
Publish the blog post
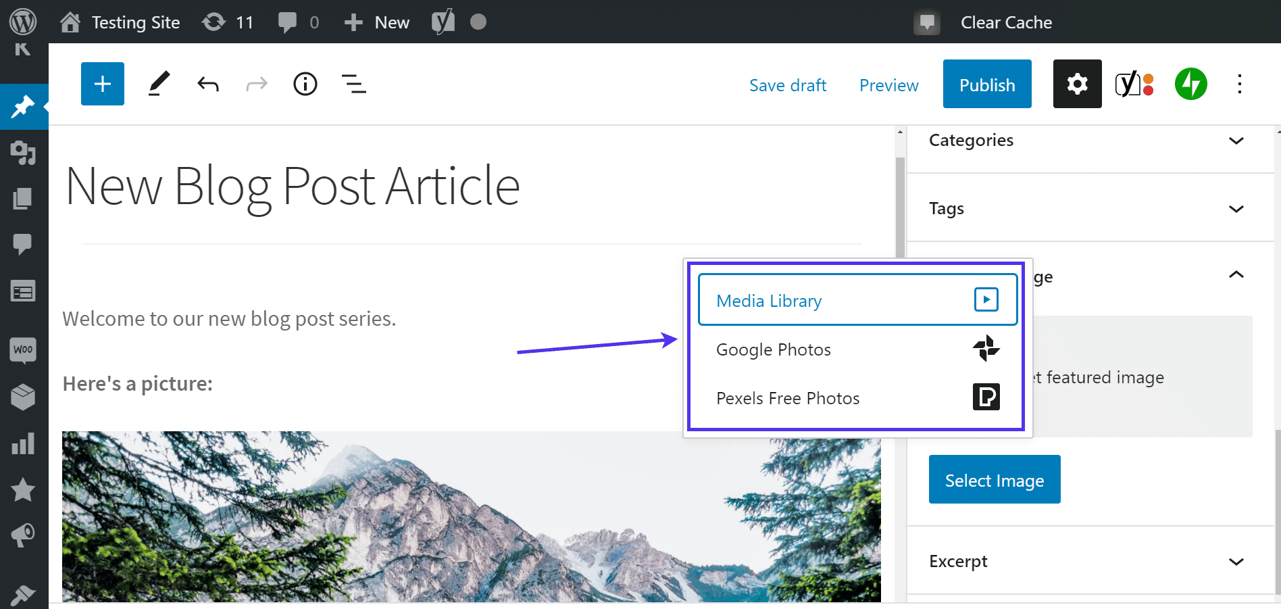(x=986, y=84)
